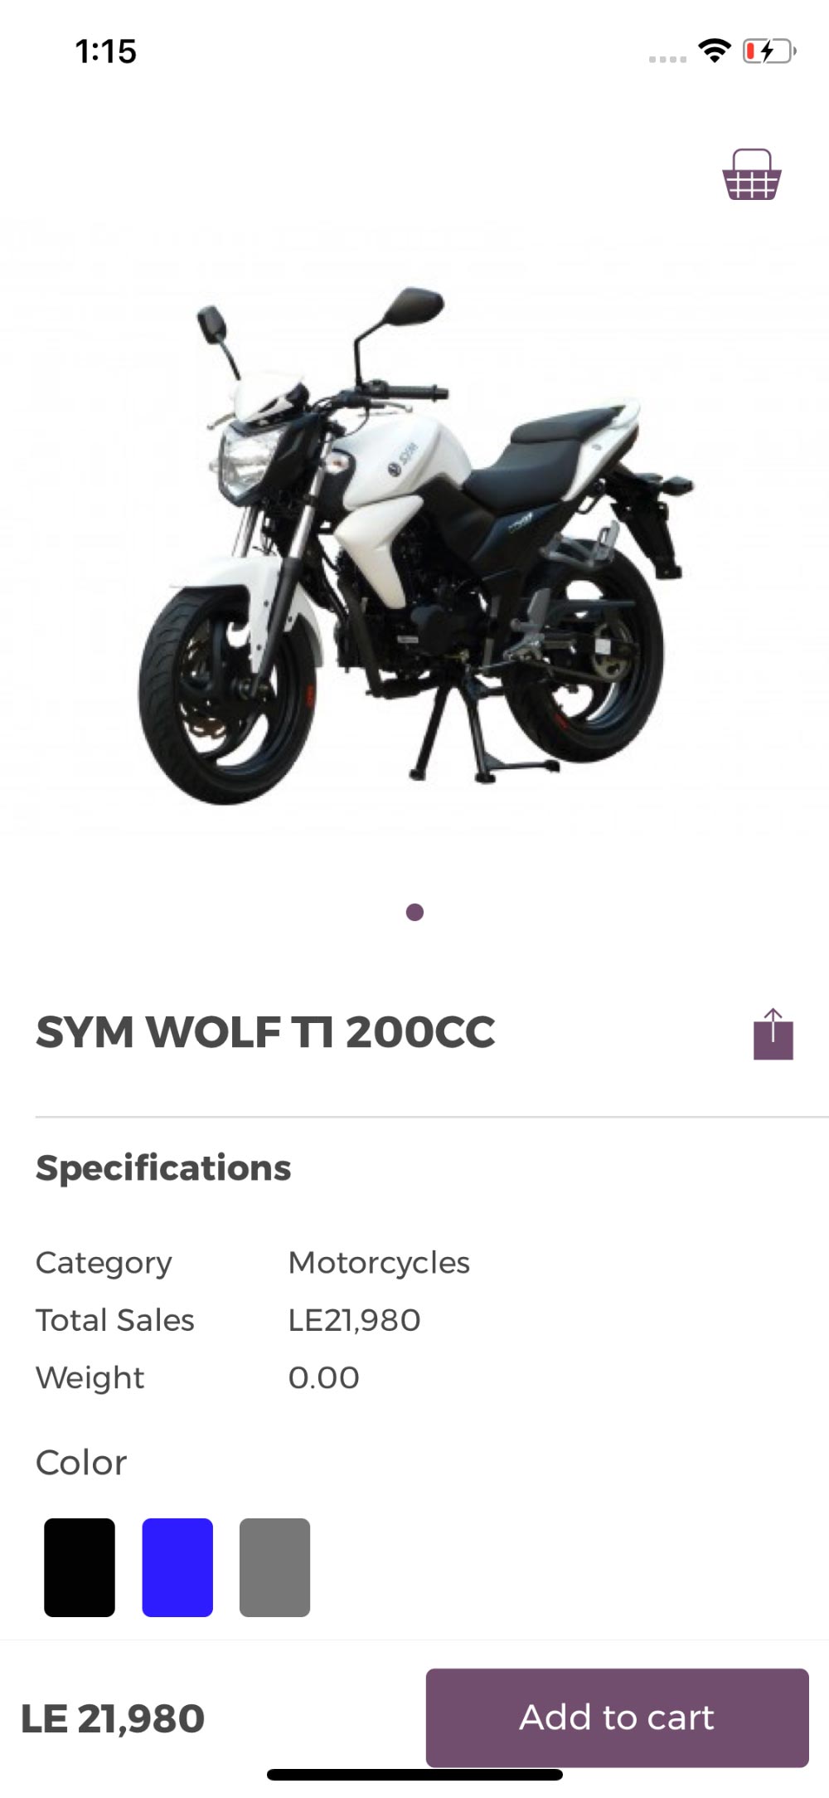Tap the share icon beside product title
This screenshot has width=829, height=1798.
point(773,1034)
